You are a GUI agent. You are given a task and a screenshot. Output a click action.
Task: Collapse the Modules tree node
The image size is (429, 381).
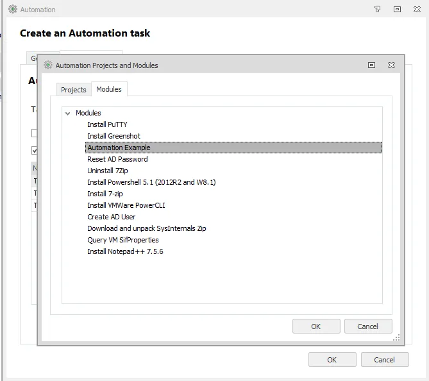pyautogui.click(x=67, y=114)
